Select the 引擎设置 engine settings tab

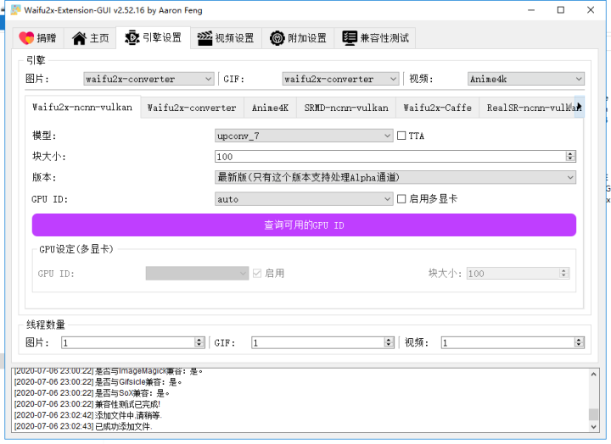[153, 37]
